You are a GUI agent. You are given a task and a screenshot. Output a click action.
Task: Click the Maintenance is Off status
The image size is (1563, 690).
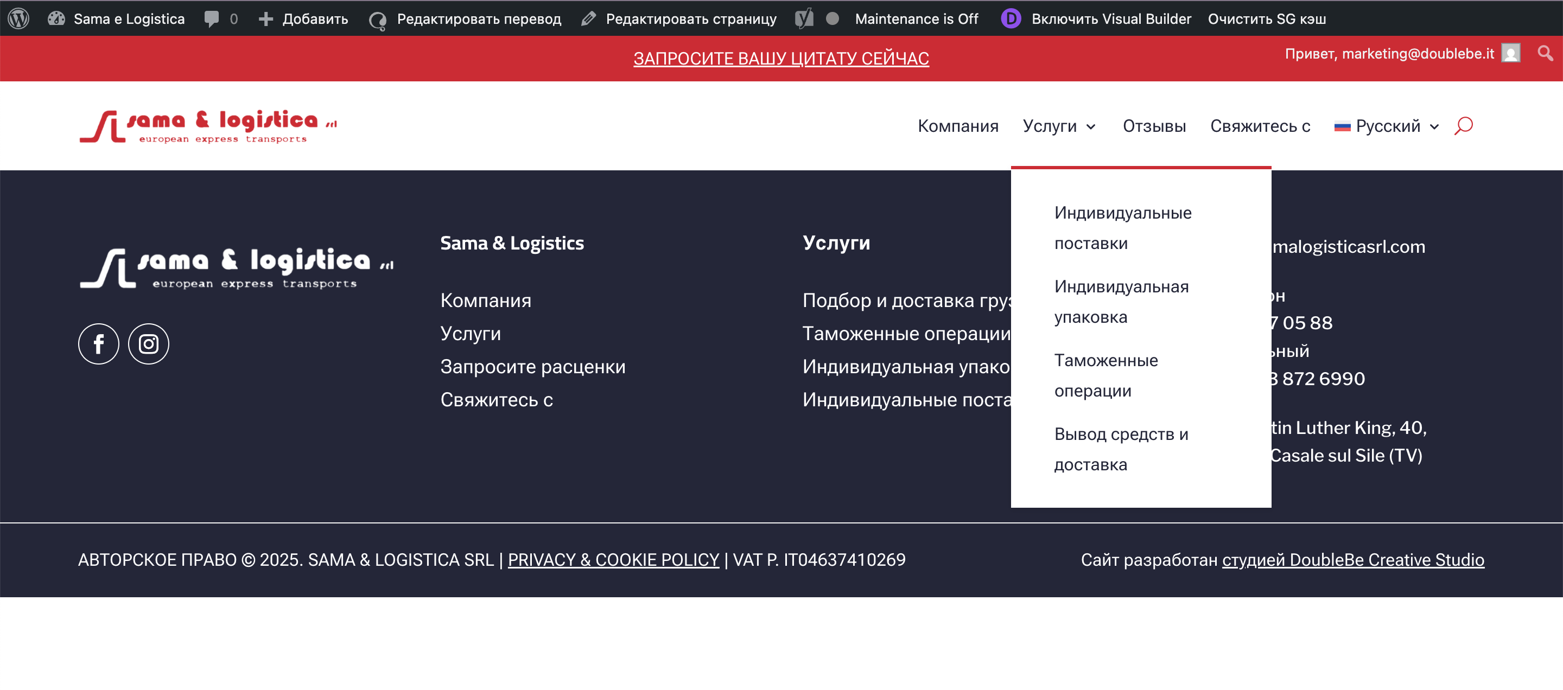(x=916, y=18)
